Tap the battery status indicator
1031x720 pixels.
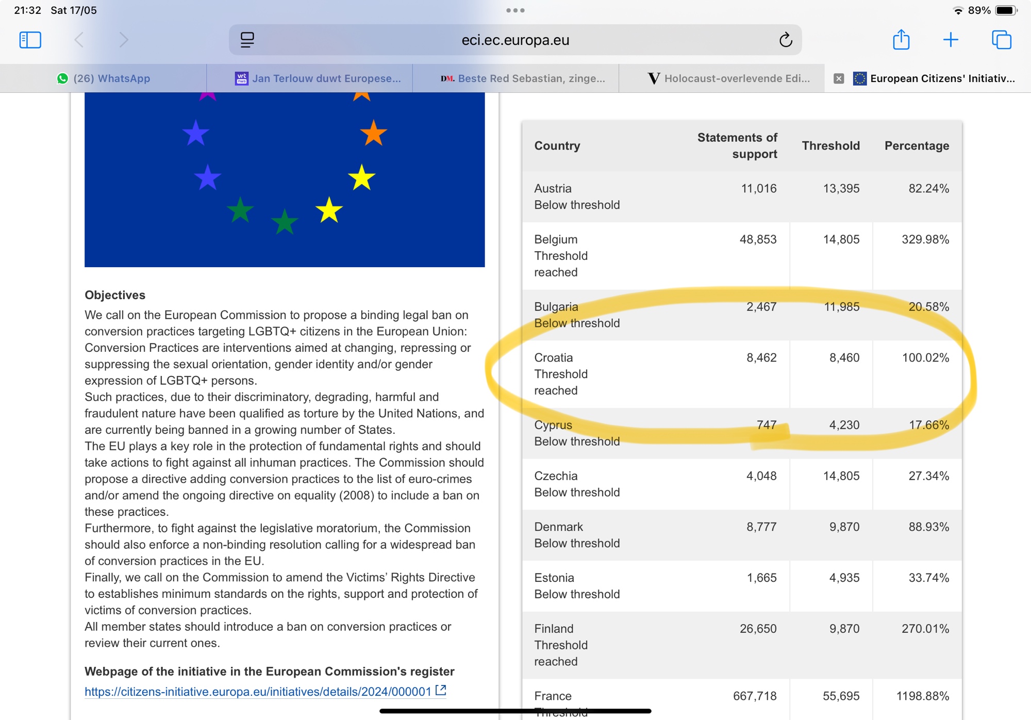click(1005, 10)
